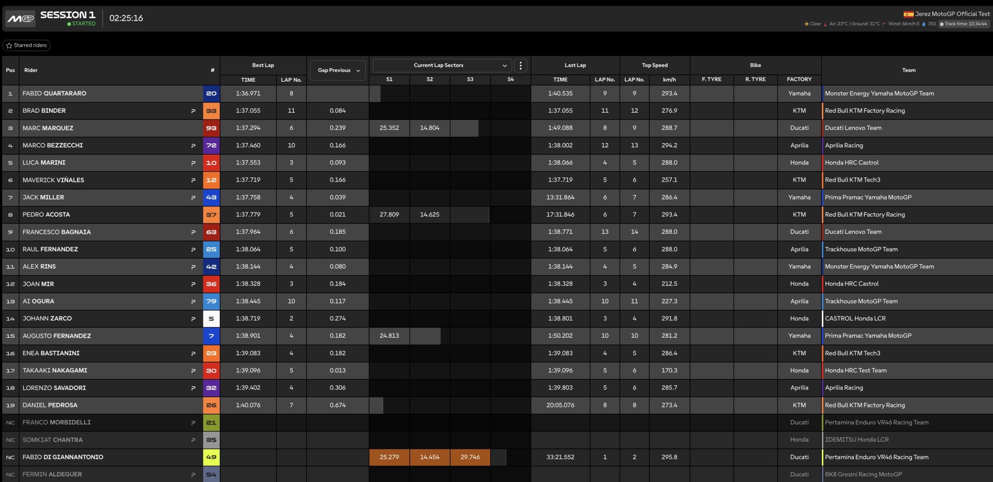This screenshot has width=993, height=482.
Task: Click Marc Marquez S3 progress bar
Action: click(464, 128)
